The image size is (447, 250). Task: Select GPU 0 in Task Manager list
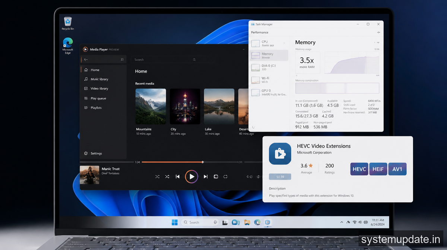coord(269,92)
